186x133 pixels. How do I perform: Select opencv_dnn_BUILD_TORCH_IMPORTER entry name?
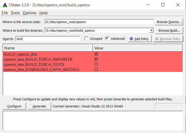coord(38,59)
